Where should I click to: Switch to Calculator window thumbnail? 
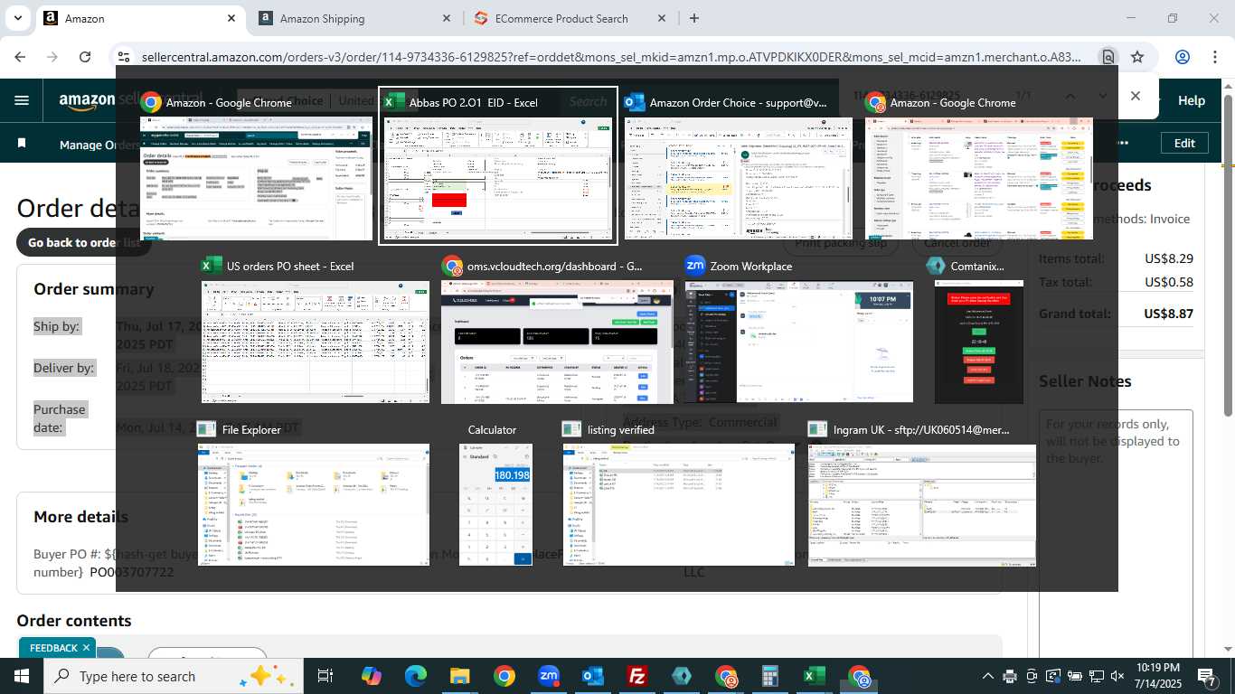click(495, 493)
